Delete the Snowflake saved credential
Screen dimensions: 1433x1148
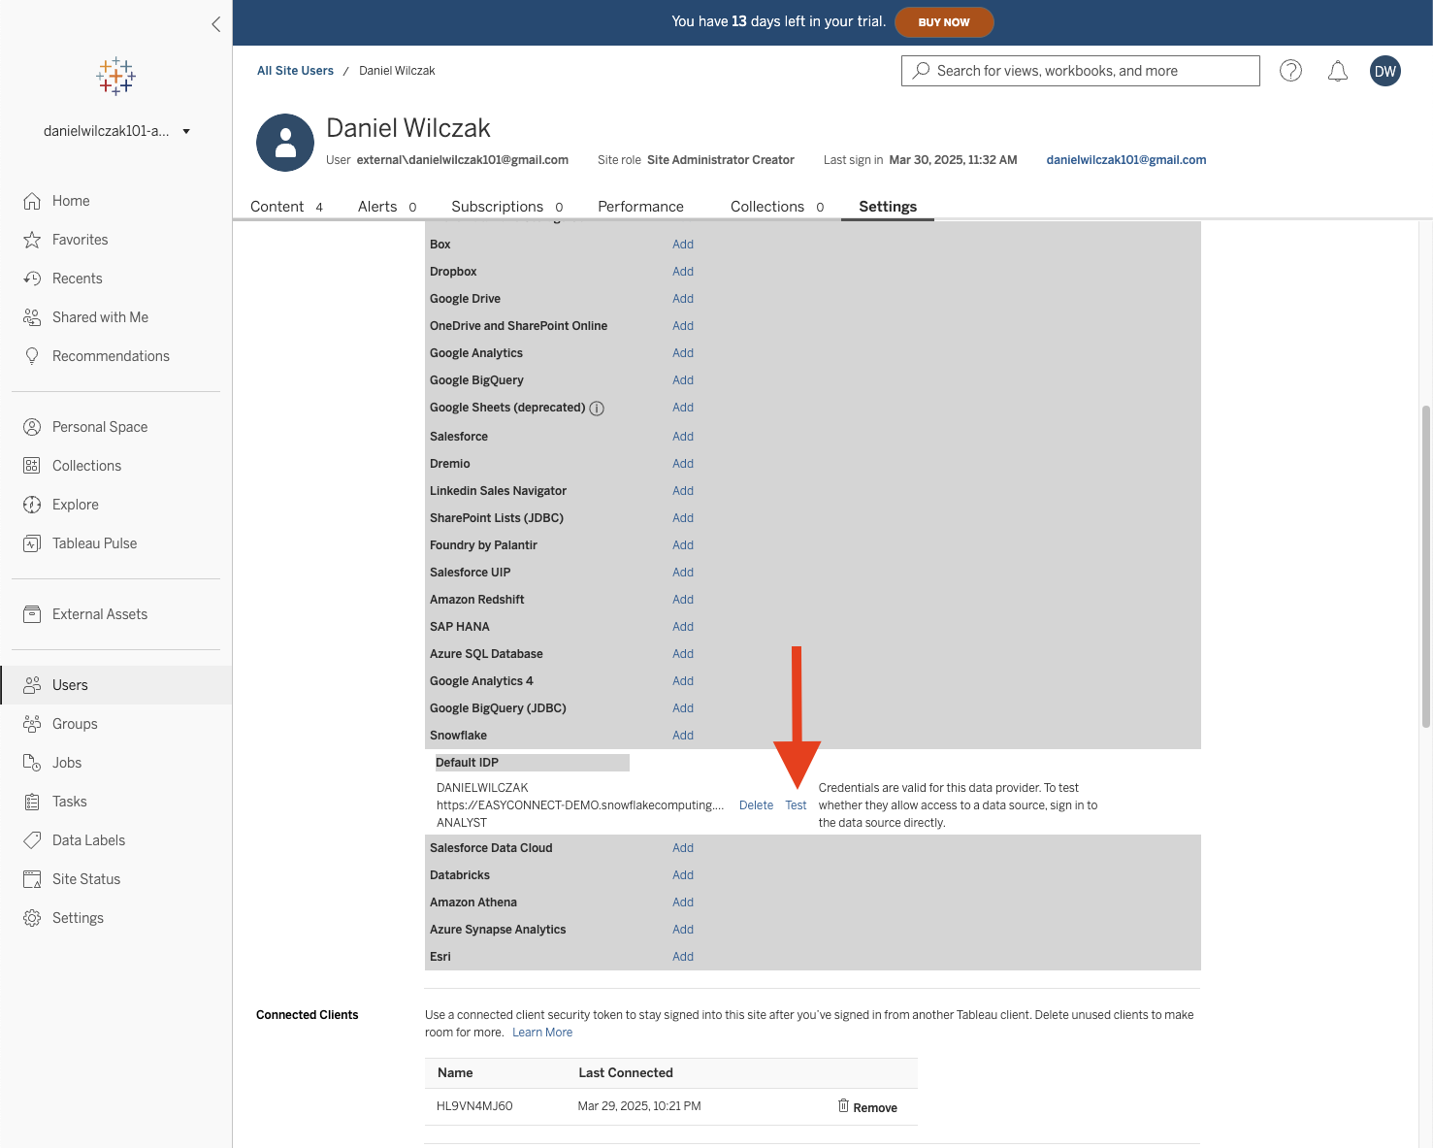(x=756, y=805)
